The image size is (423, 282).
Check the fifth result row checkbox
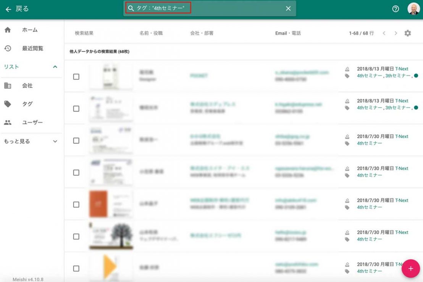click(76, 205)
